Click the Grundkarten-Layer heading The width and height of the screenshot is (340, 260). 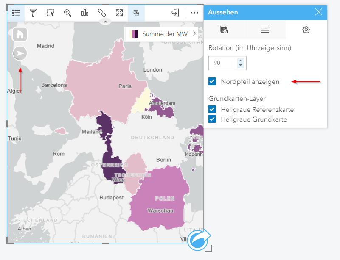237,99
